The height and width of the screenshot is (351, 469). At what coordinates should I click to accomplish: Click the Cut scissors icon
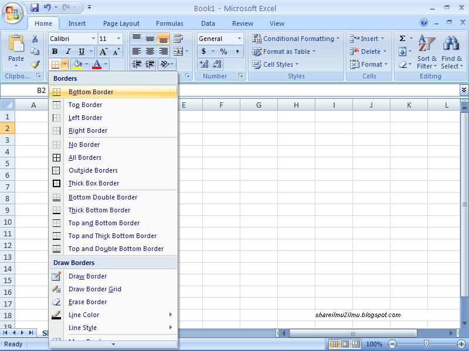click(35, 39)
